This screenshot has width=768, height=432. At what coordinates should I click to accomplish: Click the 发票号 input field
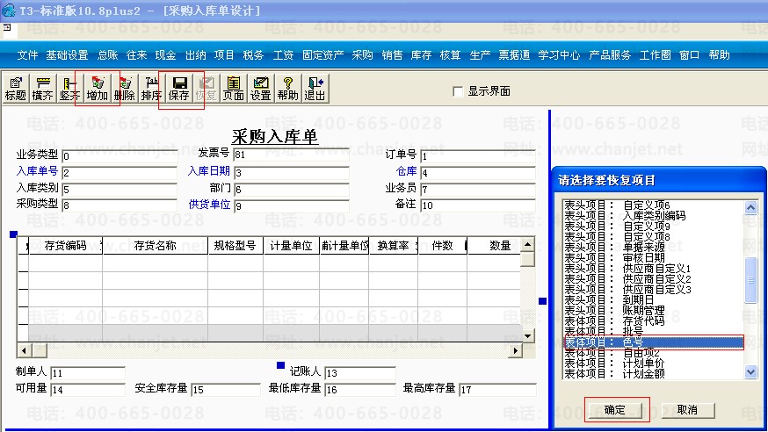(x=292, y=155)
